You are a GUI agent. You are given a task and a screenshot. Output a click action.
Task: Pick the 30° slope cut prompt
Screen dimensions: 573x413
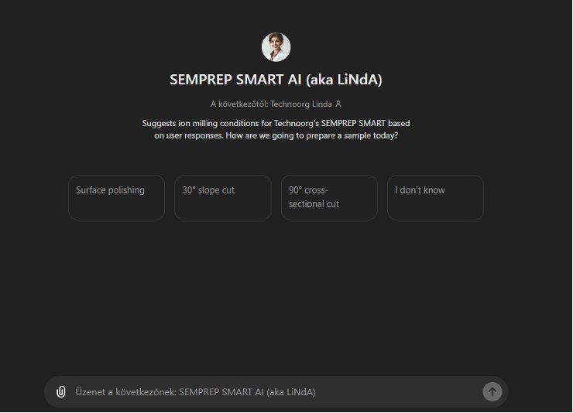pyautogui.click(x=222, y=197)
